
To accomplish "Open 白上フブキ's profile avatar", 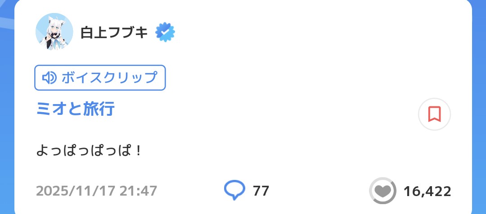I will pos(54,32).
